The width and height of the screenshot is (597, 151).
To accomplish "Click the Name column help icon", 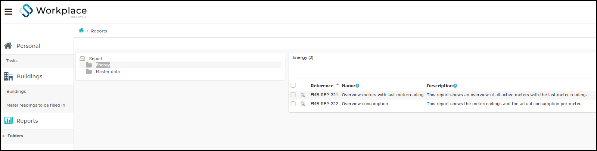I will (x=357, y=86).
